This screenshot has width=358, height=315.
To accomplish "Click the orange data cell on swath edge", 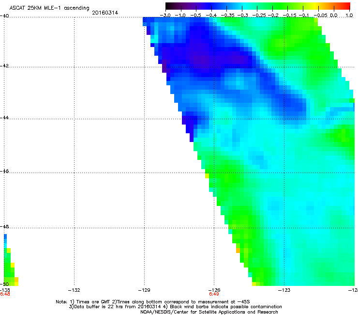I will point(238,251).
